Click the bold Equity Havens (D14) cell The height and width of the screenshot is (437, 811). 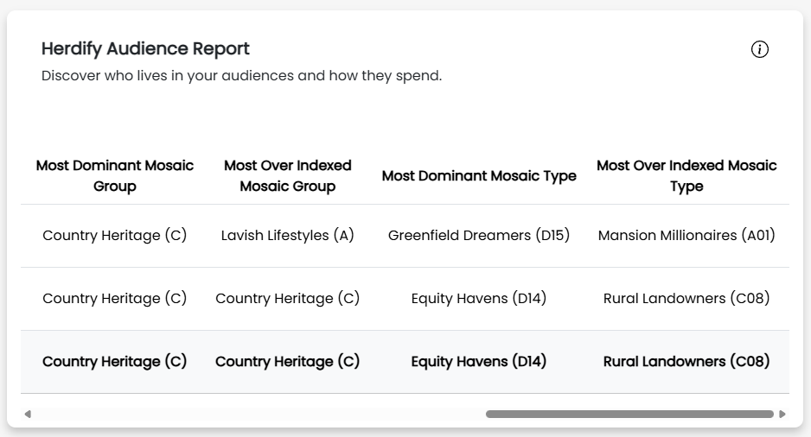click(479, 361)
